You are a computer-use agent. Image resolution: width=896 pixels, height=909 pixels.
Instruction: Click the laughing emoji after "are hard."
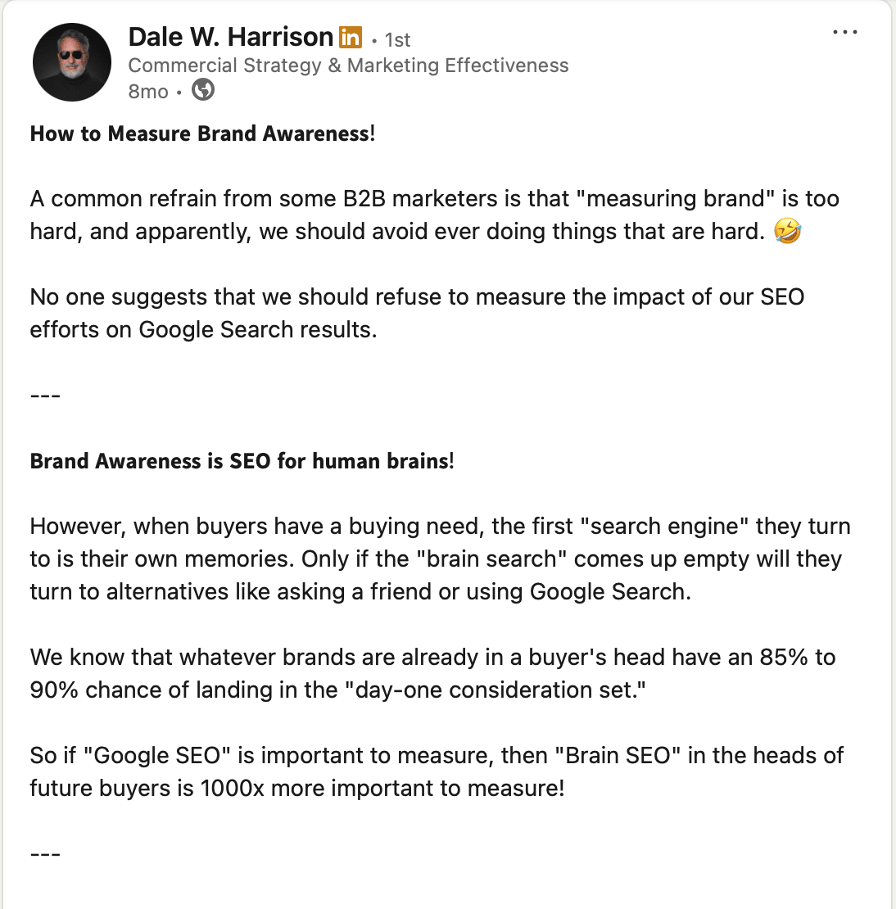787,232
